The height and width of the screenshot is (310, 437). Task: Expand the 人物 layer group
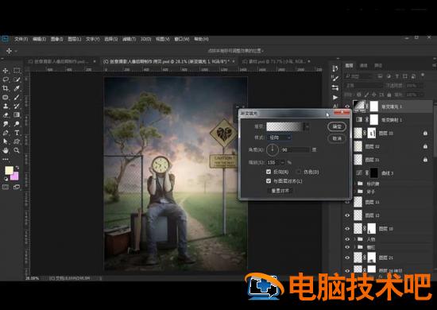pos(355,239)
